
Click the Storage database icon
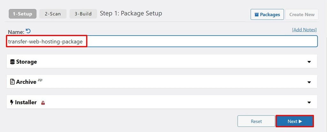(x=12, y=62)
